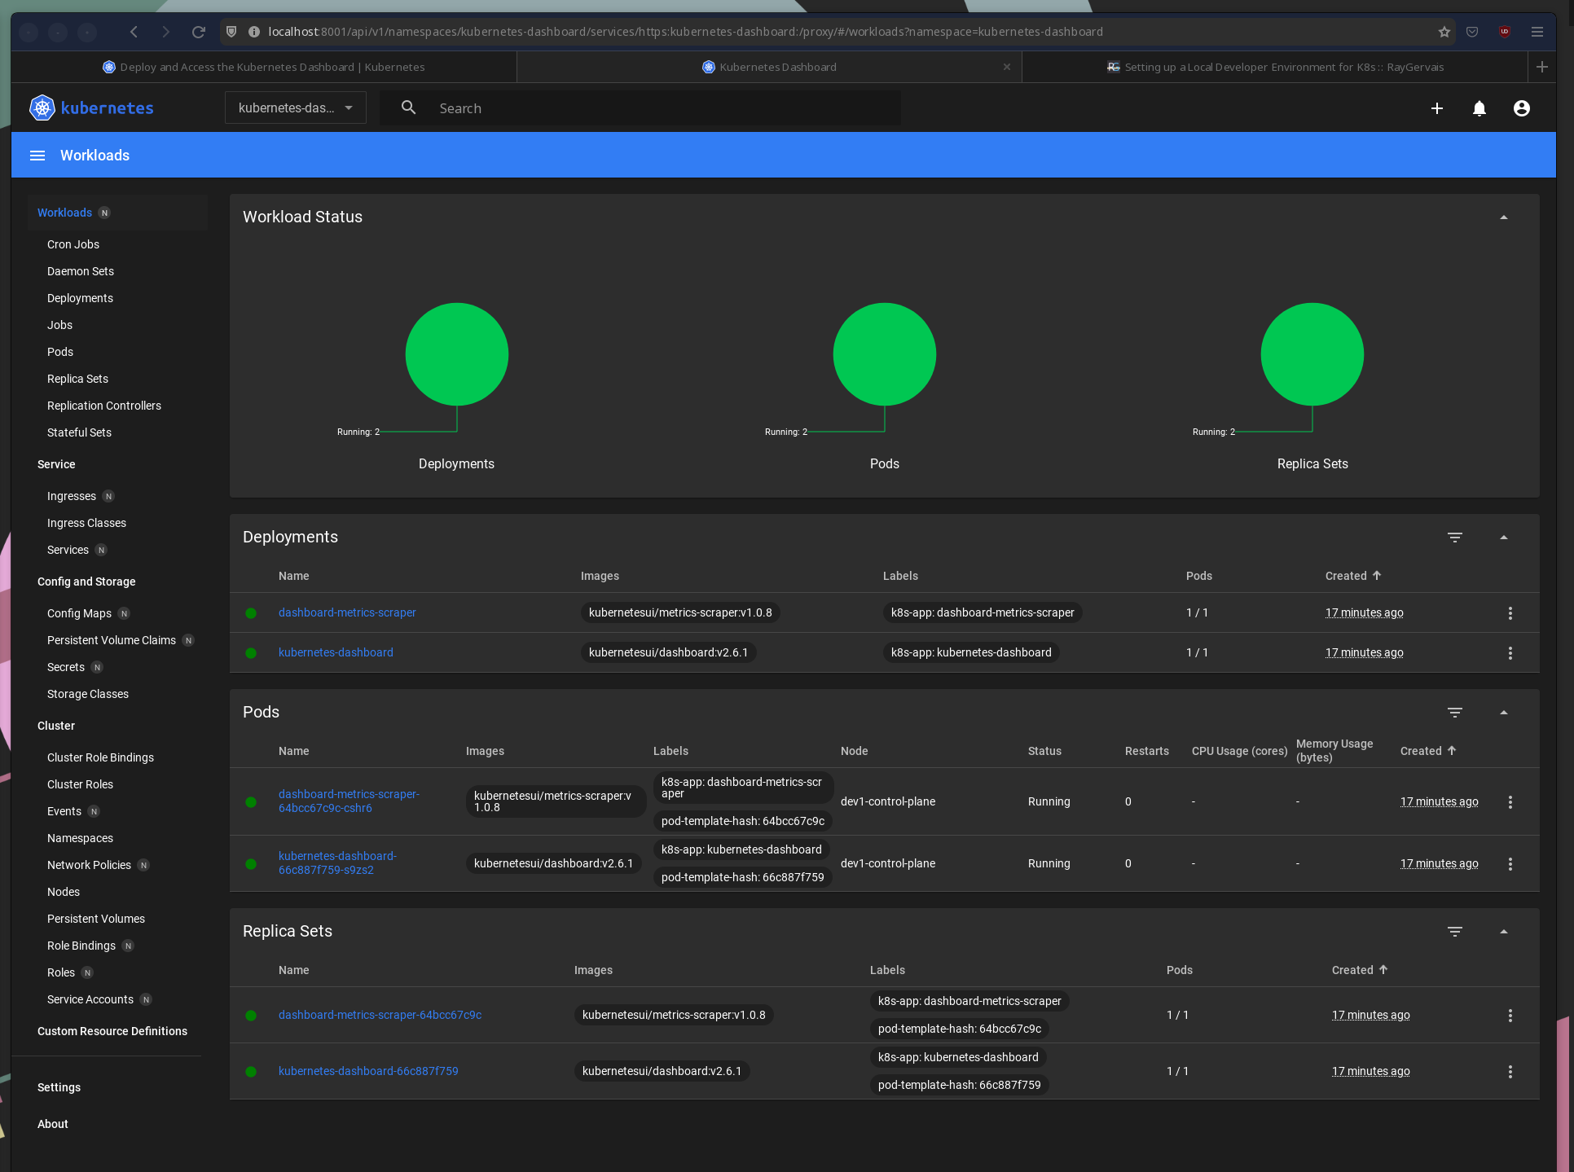Switch to the Deploy and Access the Kubernetes Dashboard tab
The width and height of the screenshot is (1574, 1172).
coord(264,67)
